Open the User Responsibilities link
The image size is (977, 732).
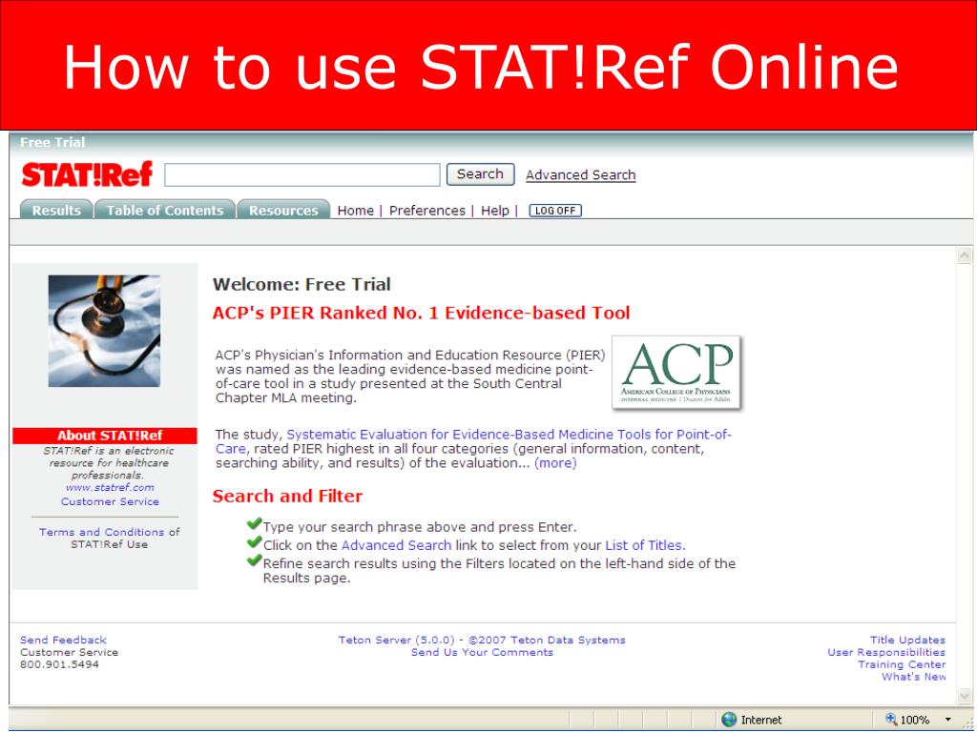coord(886,652)
